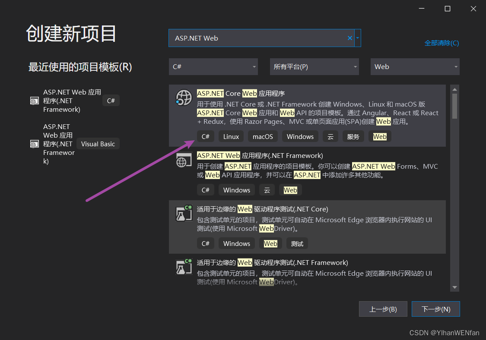Click the scrollbar up arrow of the template list
486x340 pixels.
[455, 89]
